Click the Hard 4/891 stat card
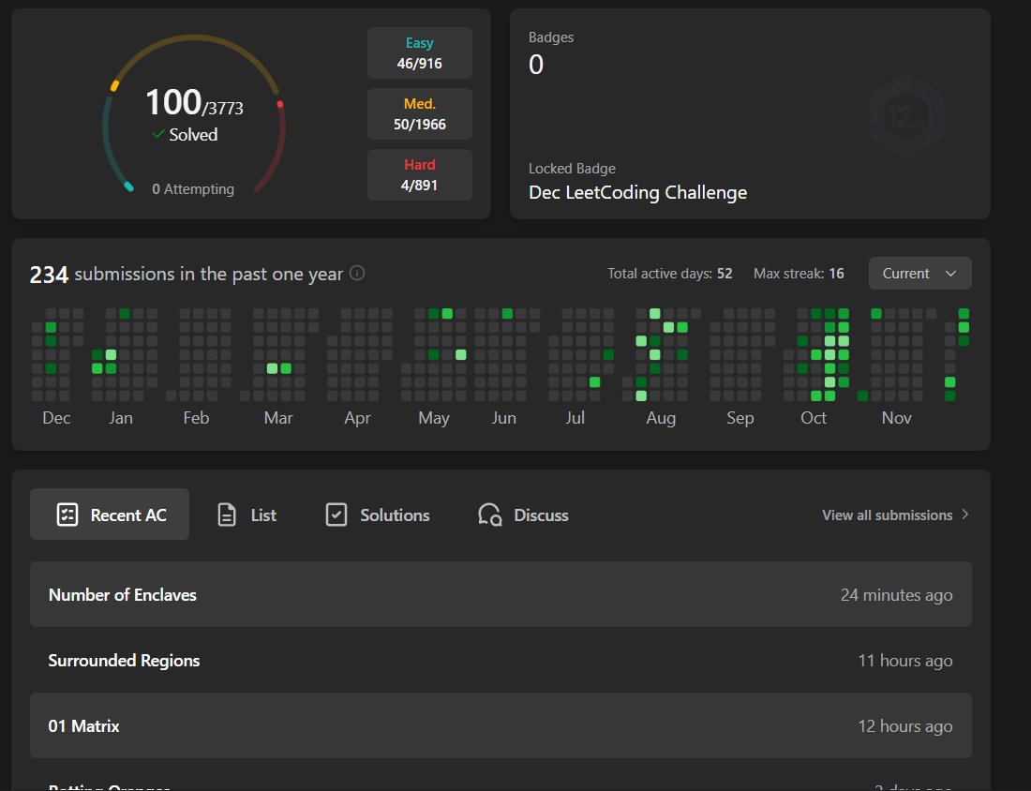Image resolution: width=1031 pixels, height=791 pixels. [x=420, y=175]
